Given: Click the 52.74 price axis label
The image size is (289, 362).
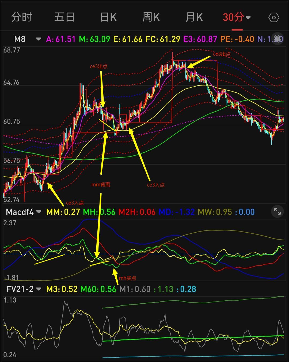Looking at the screenshot, I should (12, 200).
